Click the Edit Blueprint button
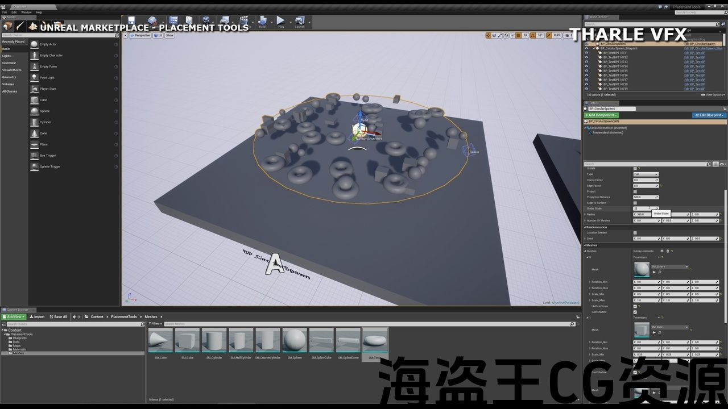 [709, 115]
